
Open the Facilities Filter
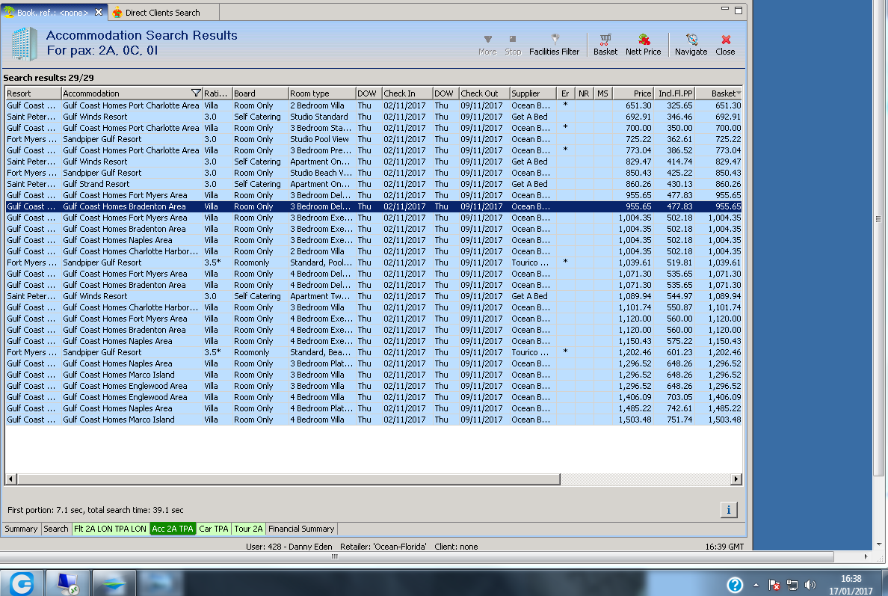pos(554,45)
